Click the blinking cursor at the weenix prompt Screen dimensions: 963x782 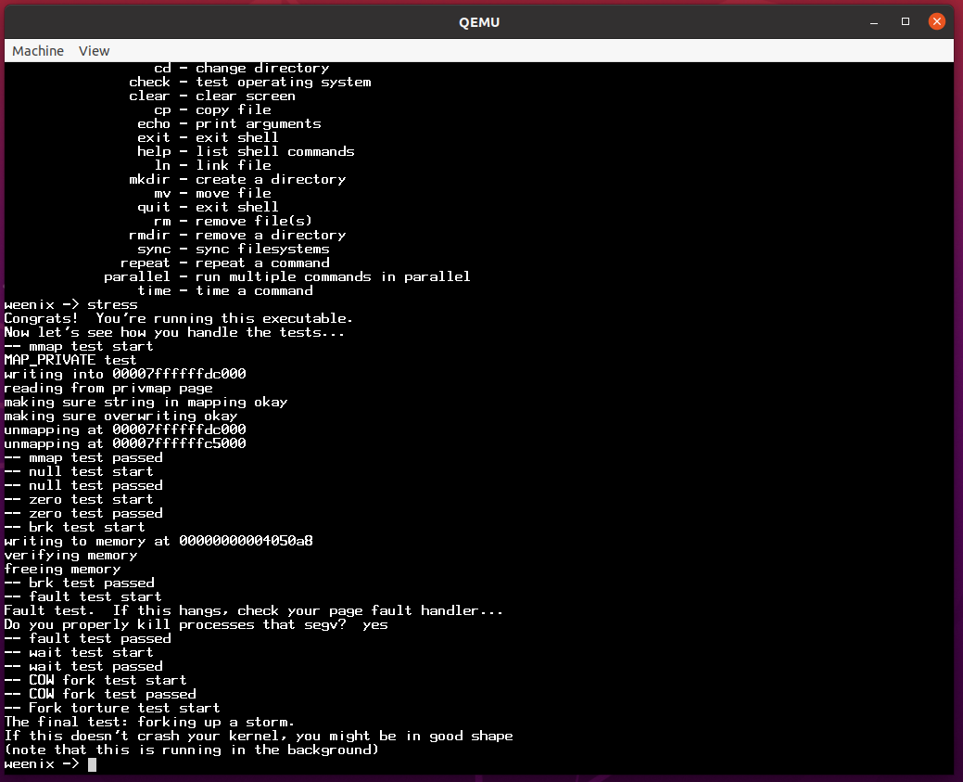92,763
